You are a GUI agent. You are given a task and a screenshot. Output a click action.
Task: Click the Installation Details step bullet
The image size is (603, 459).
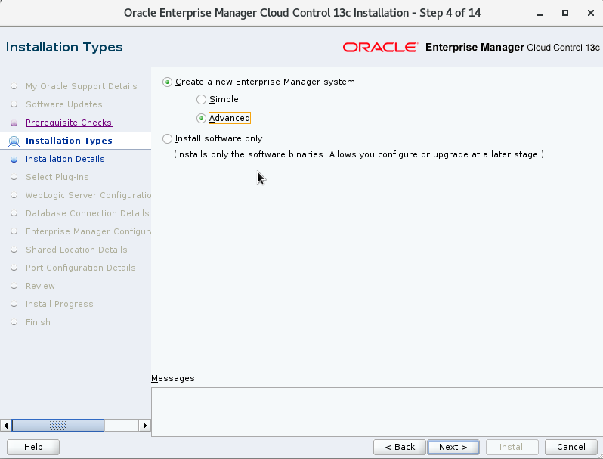(14, 159)
